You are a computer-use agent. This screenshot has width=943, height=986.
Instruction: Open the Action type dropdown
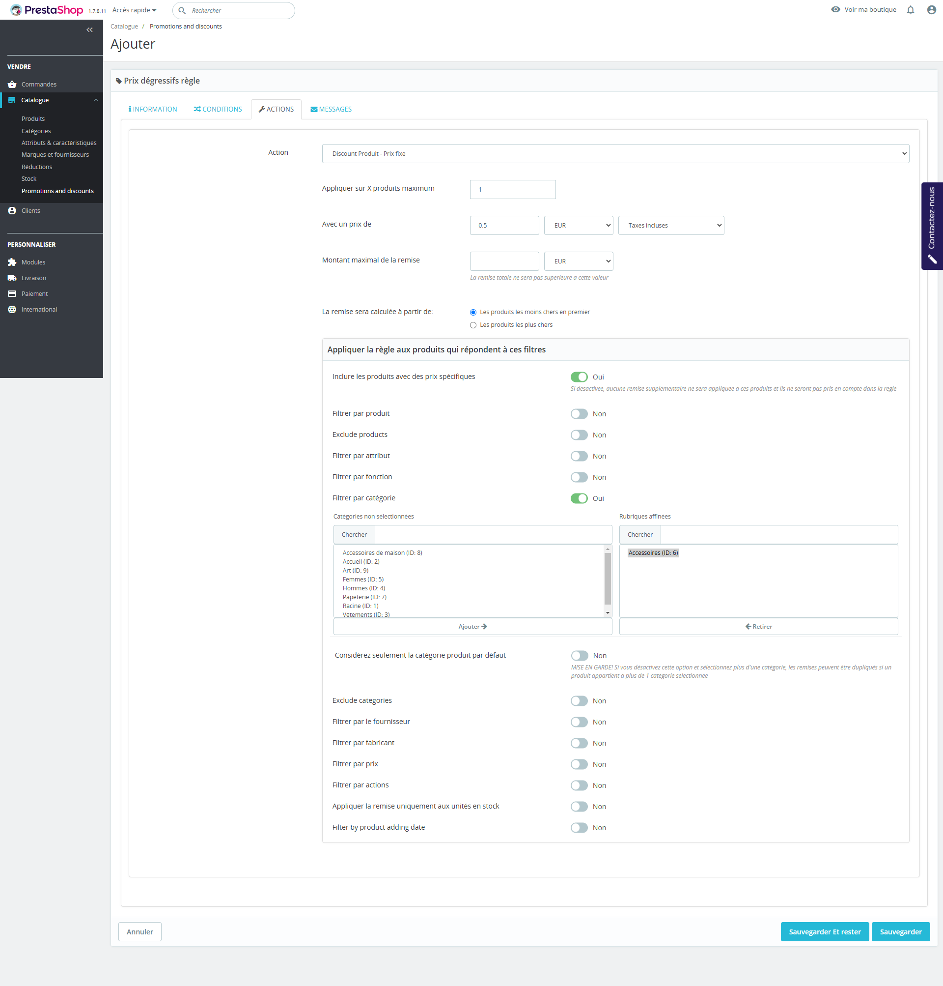tap(615, 154)
